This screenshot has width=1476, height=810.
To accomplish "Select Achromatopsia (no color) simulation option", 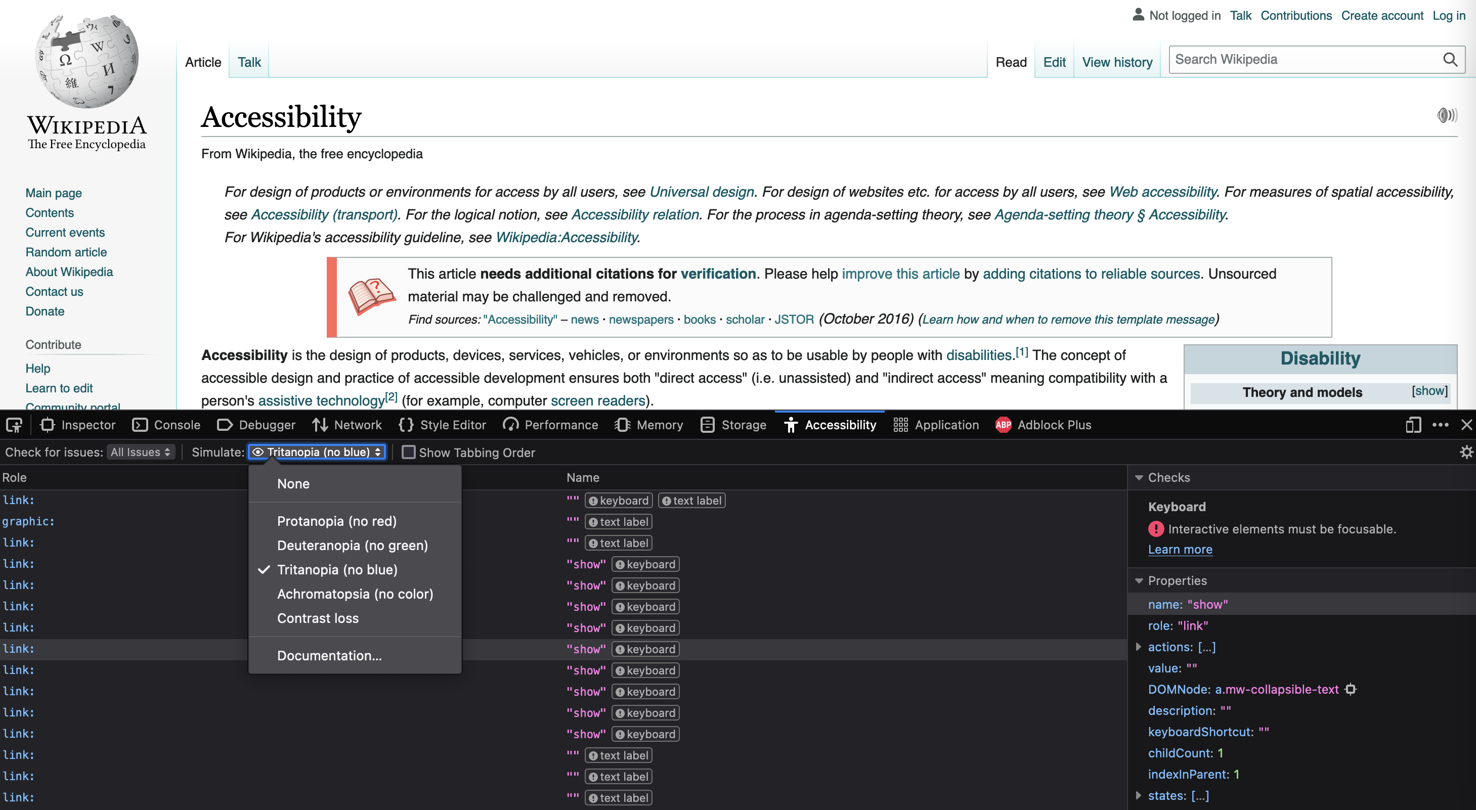I will (355, 594).
